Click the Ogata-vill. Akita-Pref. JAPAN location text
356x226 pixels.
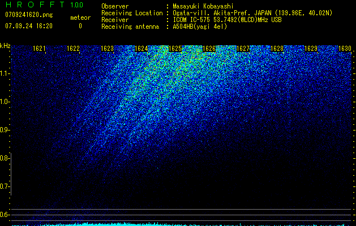click(252, 13)
